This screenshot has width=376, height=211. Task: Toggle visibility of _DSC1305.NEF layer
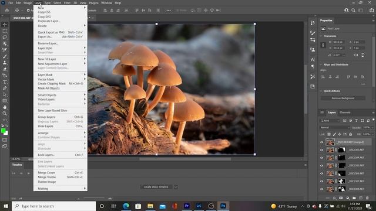(322, 165)
